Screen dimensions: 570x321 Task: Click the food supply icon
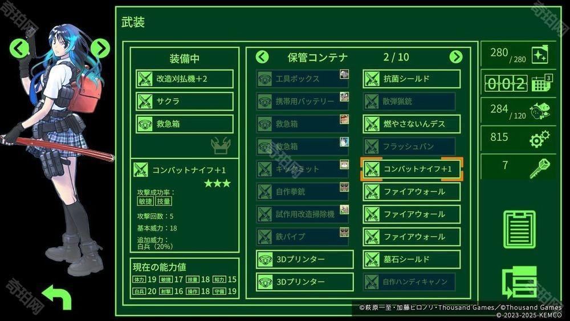coord(539,111)
